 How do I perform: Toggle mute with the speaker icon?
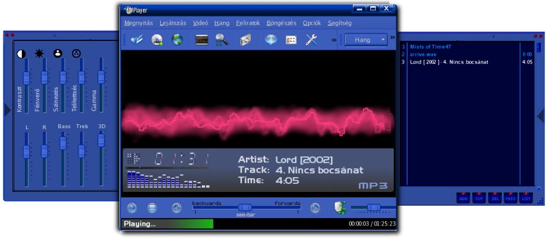point(340,207)
